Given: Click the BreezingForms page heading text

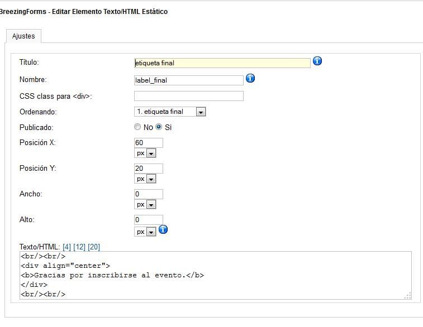Looking at the screenshot, I should [83, 12].
